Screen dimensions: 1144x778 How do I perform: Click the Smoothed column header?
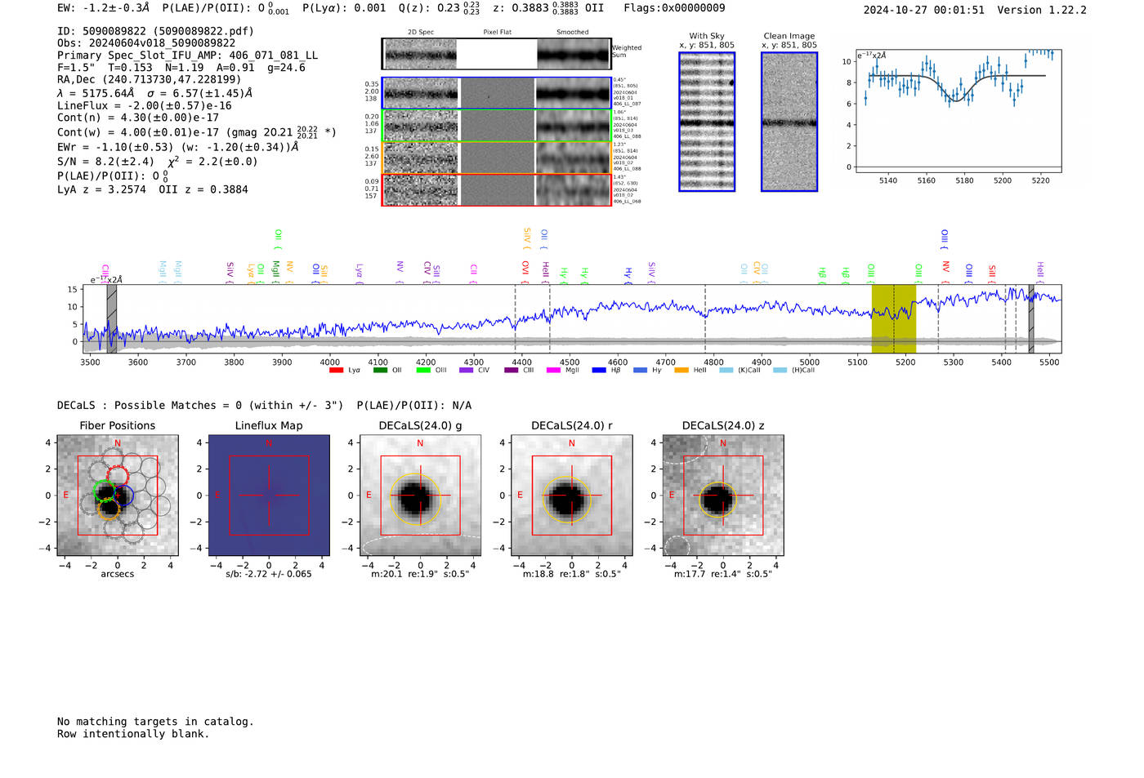(x=573, y=33)
